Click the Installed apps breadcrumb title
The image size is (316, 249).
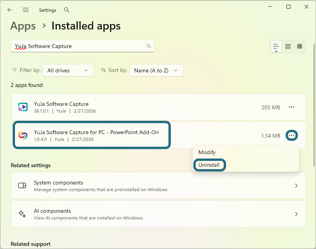coord(86,26)
